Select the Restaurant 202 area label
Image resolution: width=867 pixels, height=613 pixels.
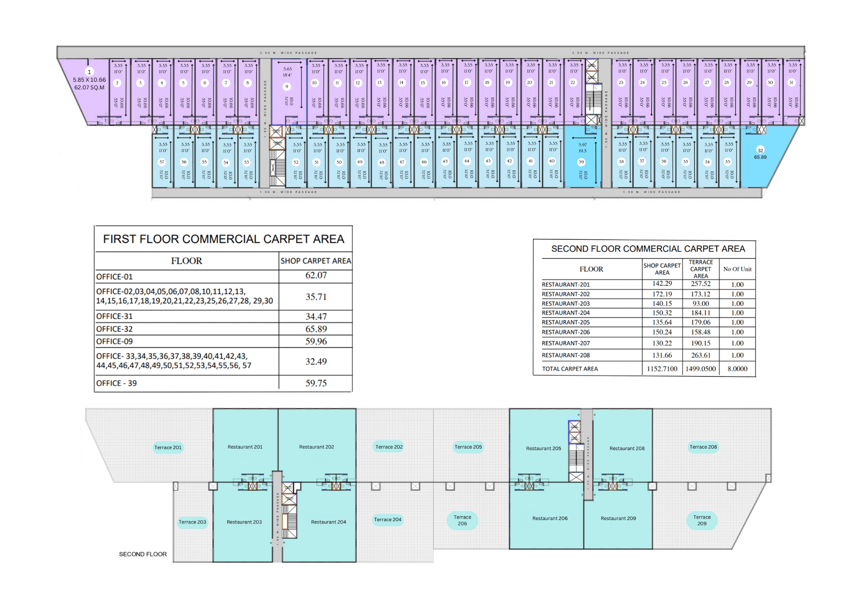pos(316,447)
